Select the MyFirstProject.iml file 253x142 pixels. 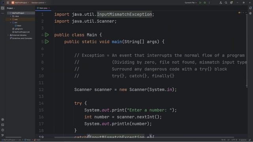point(21,32)
